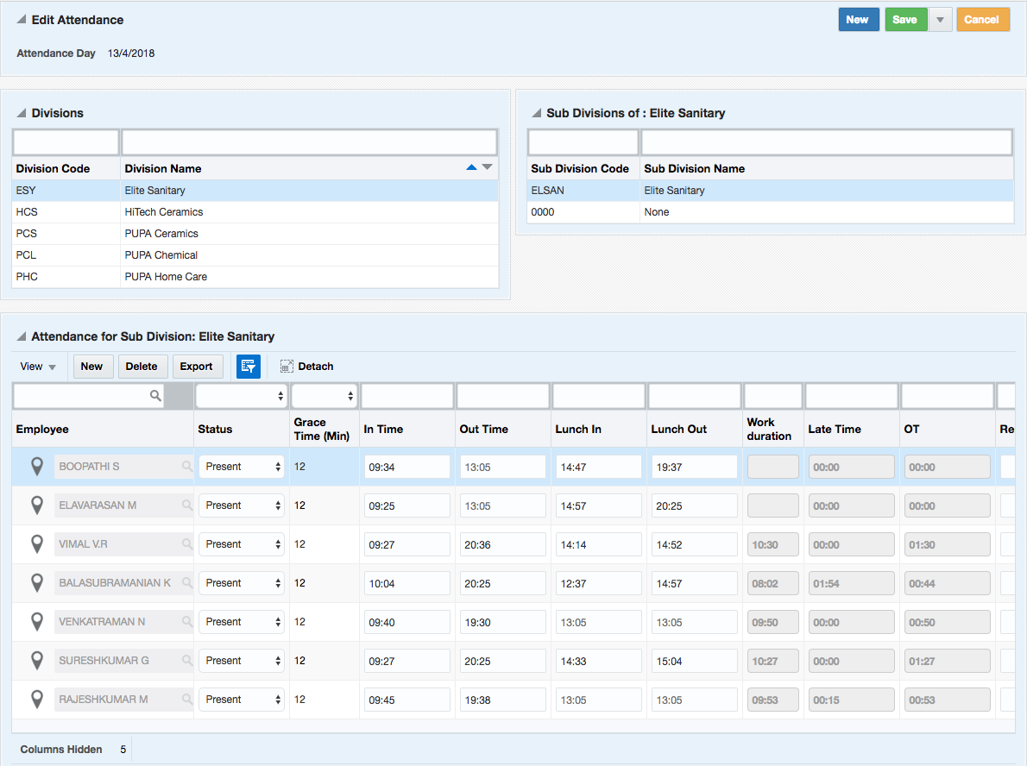This screenshot has width=1027, height=766.
Task: Click Out Time field for VIMAL V.R
Action: [503, 544]
